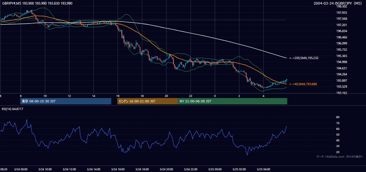The image size is (366, 172).
Task: Click price axis value 194.631
Action: click(342, 68)
